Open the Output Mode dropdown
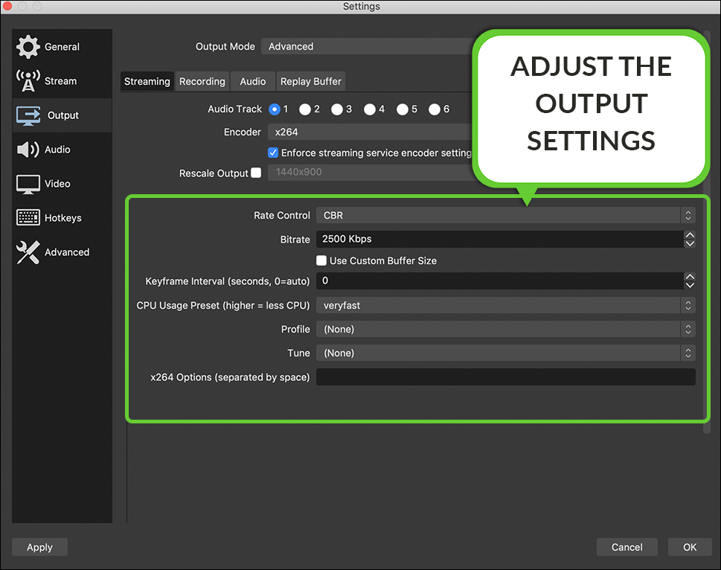The image size is (721, 570). (368, 46)
